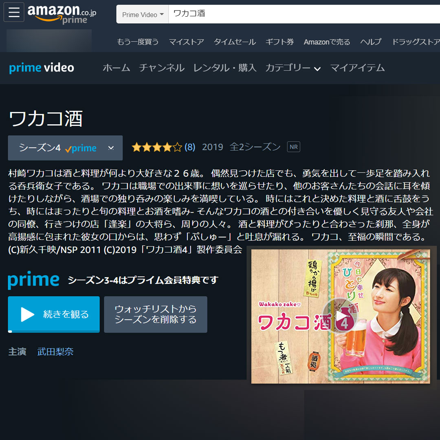
Task: Click the play triangle in 続きを観る
Action: click(28, 314)
